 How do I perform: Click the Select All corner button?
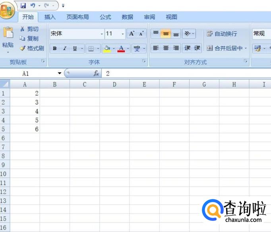point(5,84)
